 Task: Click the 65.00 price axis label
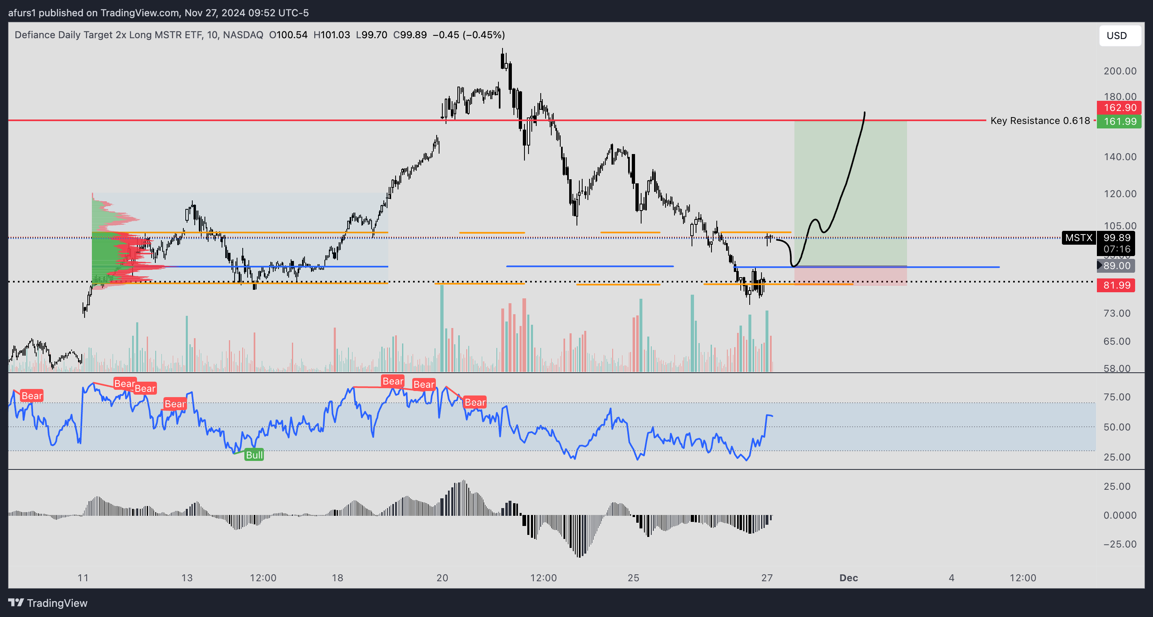click(1117, 341)
